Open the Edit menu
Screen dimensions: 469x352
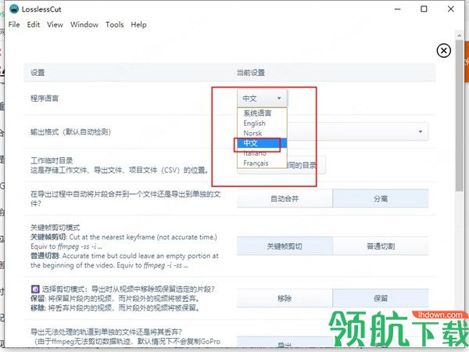[x=33, y=24]
